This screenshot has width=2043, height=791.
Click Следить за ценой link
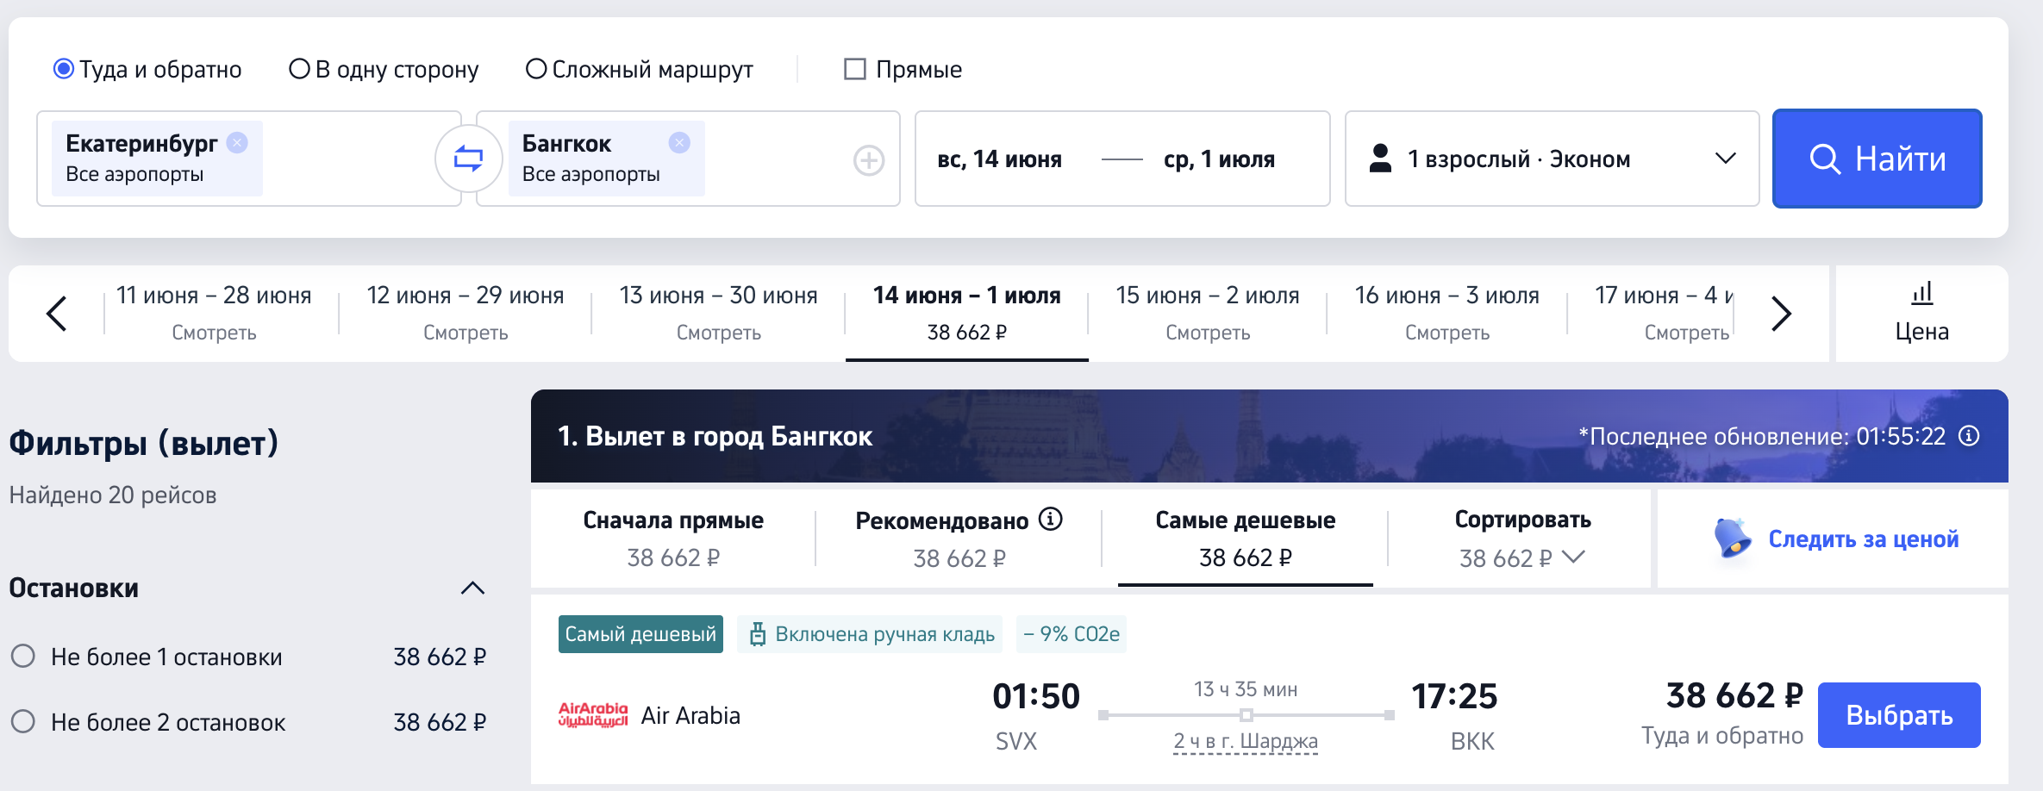coord(1863,539)
